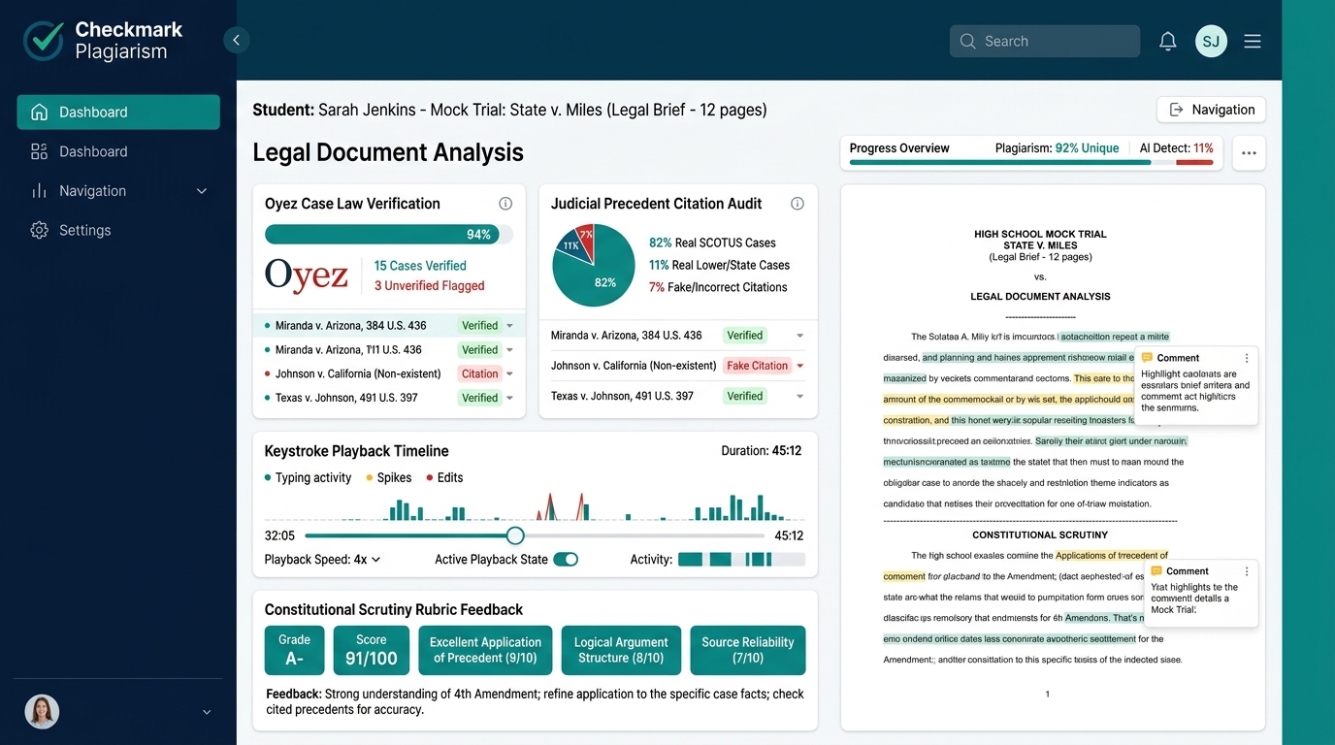
Task: Click the 3 Unverified Flagged text
Action: pos(430,286)
